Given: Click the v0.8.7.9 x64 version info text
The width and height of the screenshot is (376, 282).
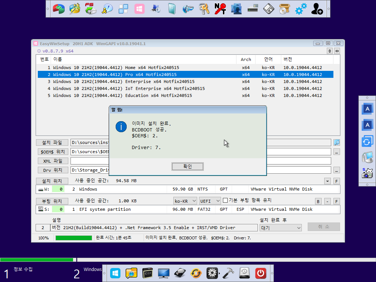Looking at the screenshot, I should (58, 51).
